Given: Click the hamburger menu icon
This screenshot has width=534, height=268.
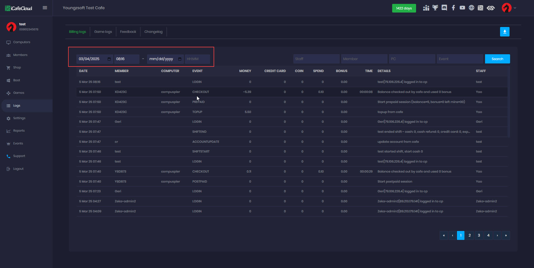Looking at the screenshot, I should pyautogui.click(x=45, y=8).
